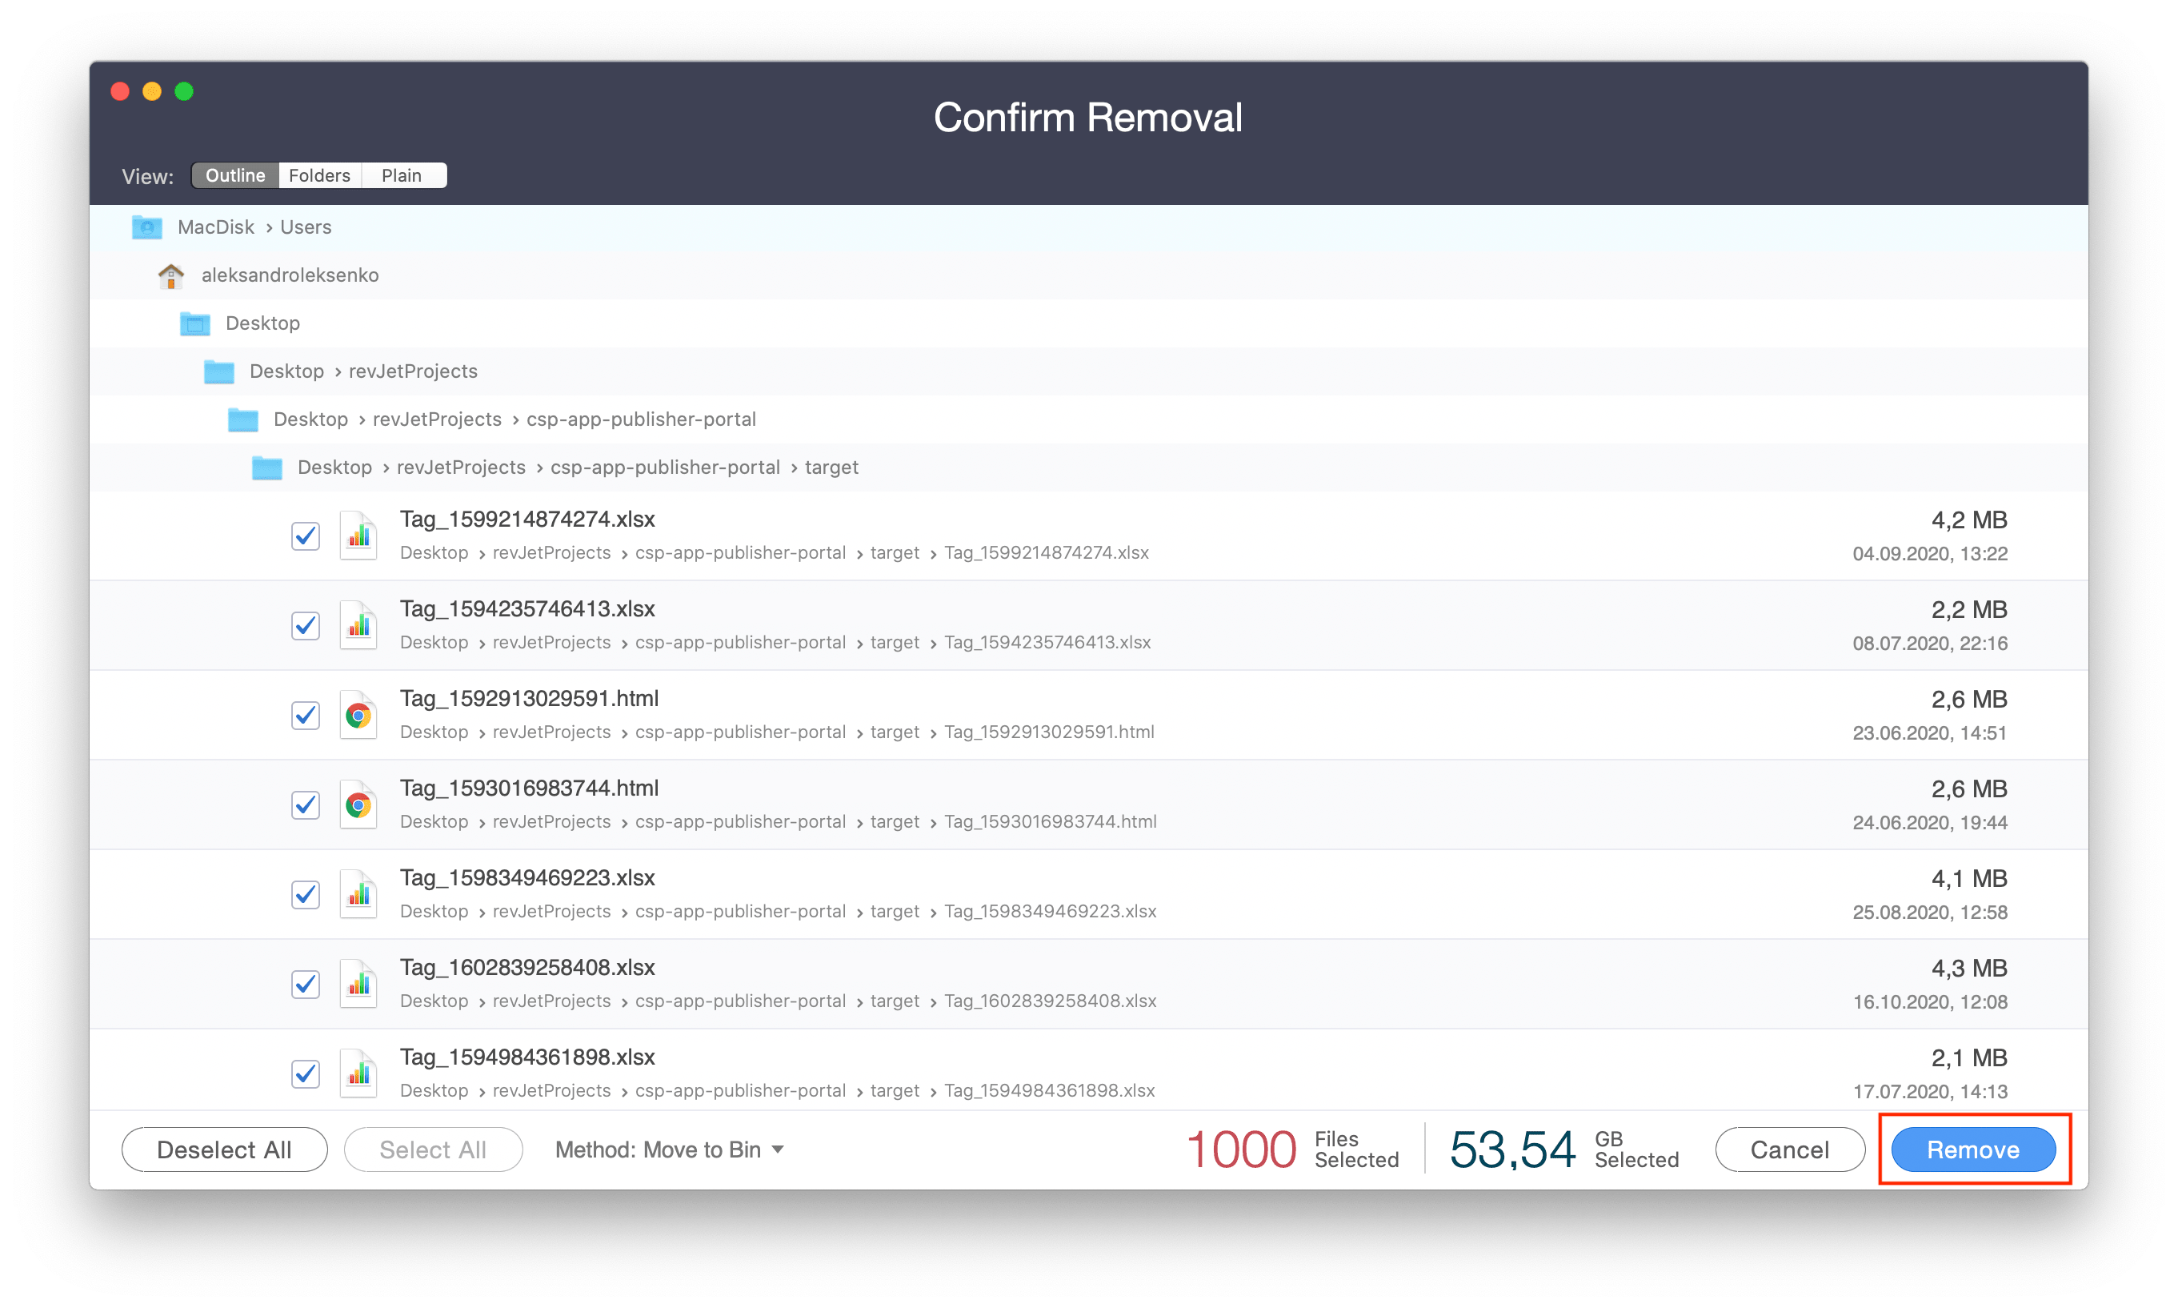Click the Desktop folder icon

click(x=194, y=323)
